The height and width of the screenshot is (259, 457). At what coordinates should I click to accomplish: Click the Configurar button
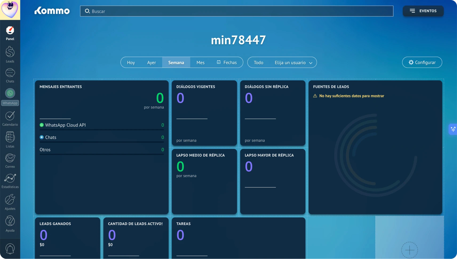(422, 62)
